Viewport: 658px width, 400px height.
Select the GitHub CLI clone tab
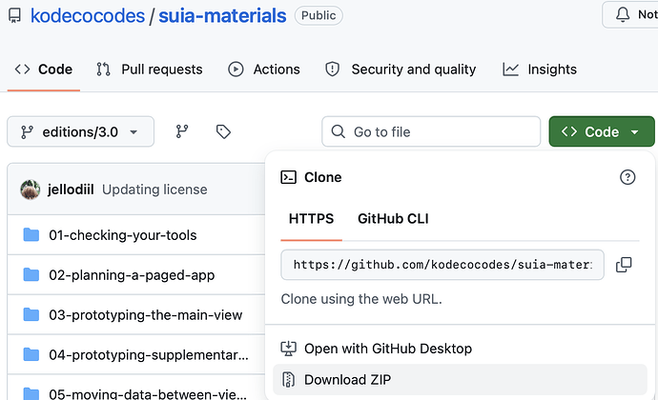click(x=393, y=219)
